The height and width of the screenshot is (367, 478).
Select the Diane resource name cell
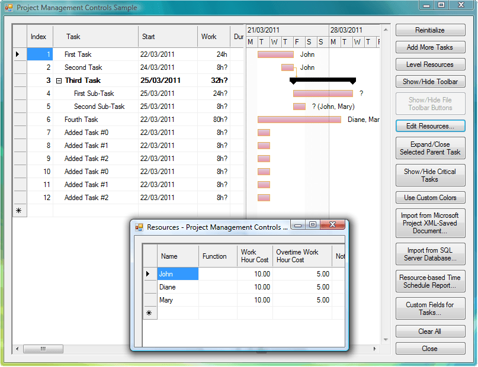pos(178,287)
